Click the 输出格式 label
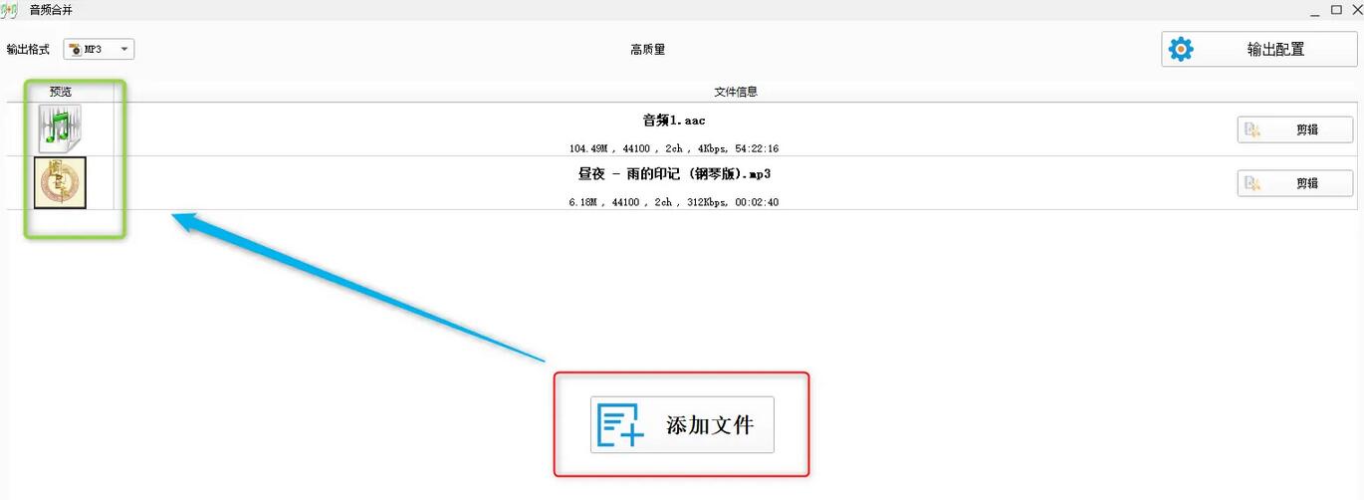 (x=28, y=50)
